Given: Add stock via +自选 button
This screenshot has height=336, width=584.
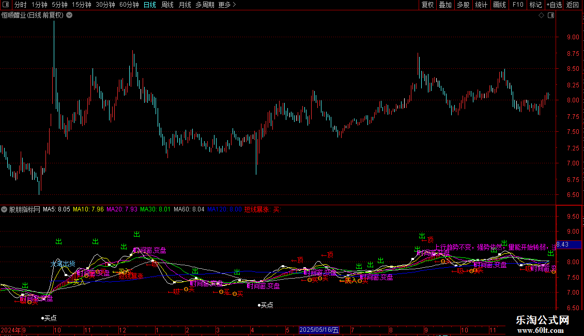Looking at the screenshot, I should coord(554,5).
